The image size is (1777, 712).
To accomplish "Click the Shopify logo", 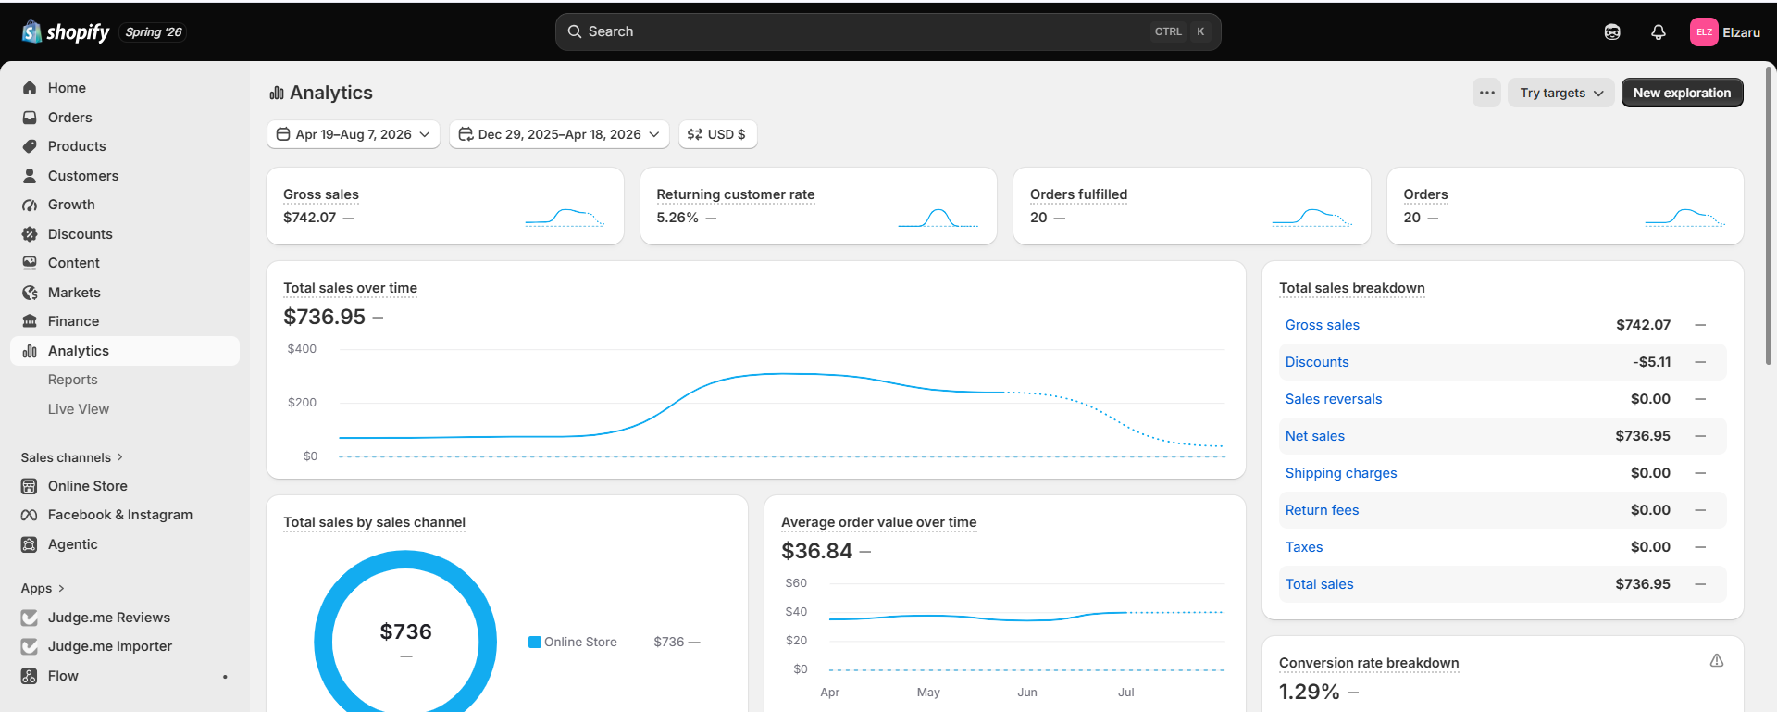I will pos(66,32).
